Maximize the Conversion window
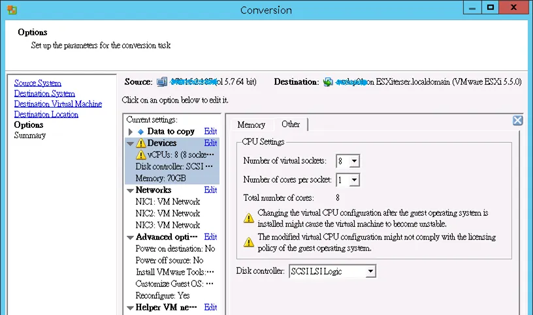Viewport: 533px width, 315px height. [490, 7]
